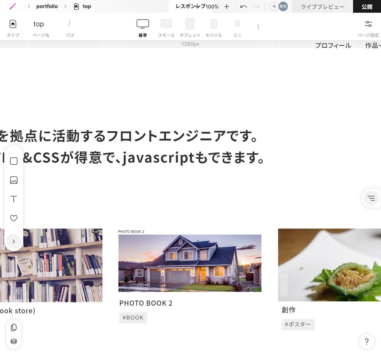Click the page type home icon
This screenshot has height=356, width=381.
click(x=13, y=24)
